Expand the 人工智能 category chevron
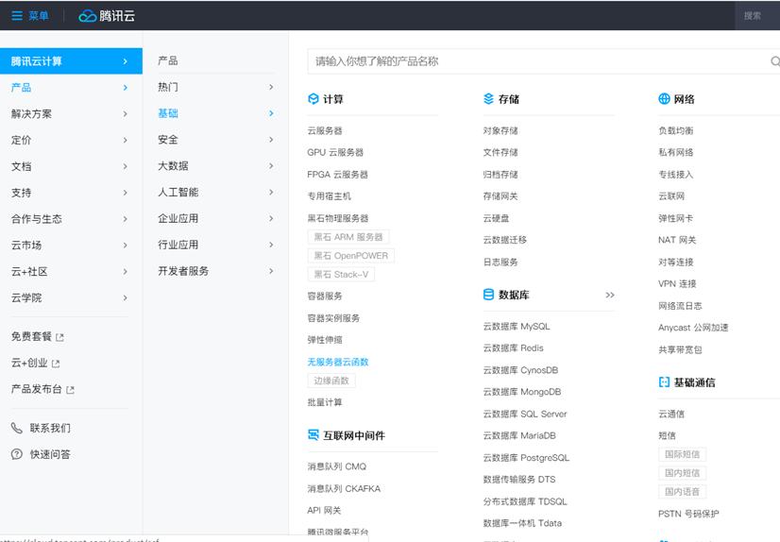Screen dimensions: 780x542 (271, 192)
